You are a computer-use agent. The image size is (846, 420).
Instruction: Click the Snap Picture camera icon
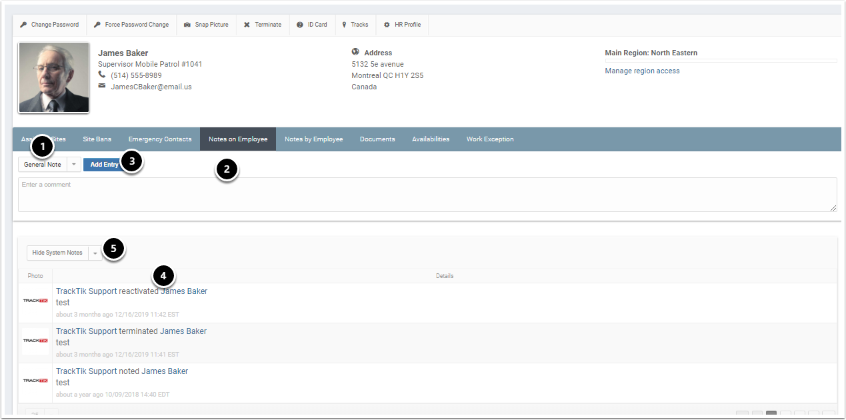[x=187, y=25]
